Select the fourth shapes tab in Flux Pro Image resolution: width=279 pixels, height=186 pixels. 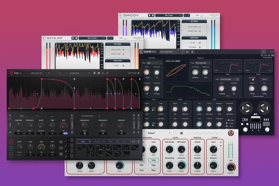point(124,142)
